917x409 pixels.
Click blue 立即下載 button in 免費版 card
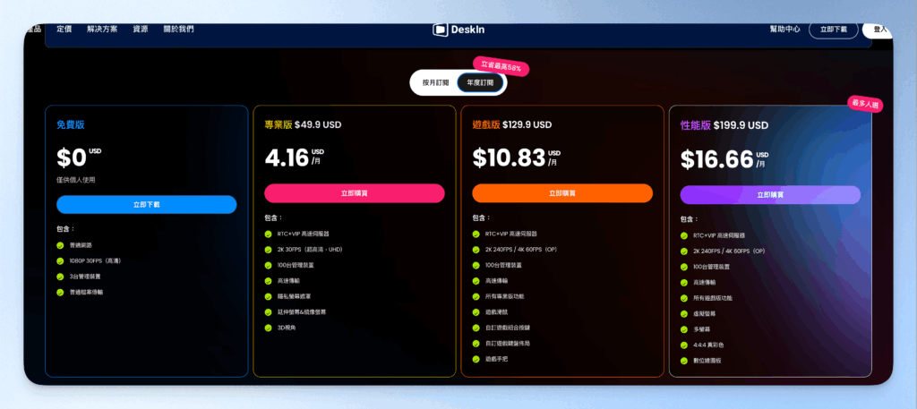point(146,204)
